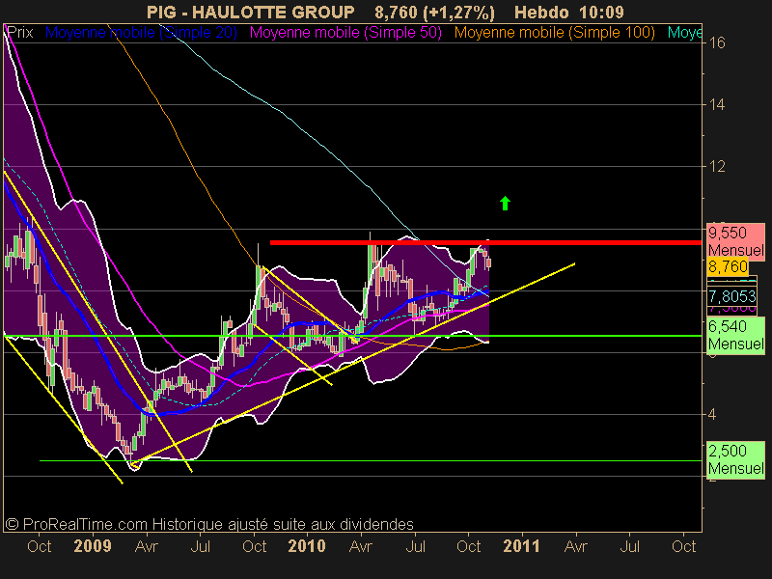Click the 'Avr' label between 2011 and Jul
772x579 pixels.
[575, 546]
